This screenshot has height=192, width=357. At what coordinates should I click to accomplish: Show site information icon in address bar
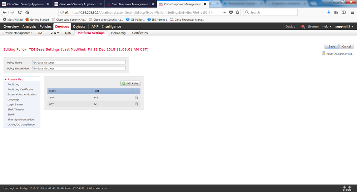click(62, 12)
